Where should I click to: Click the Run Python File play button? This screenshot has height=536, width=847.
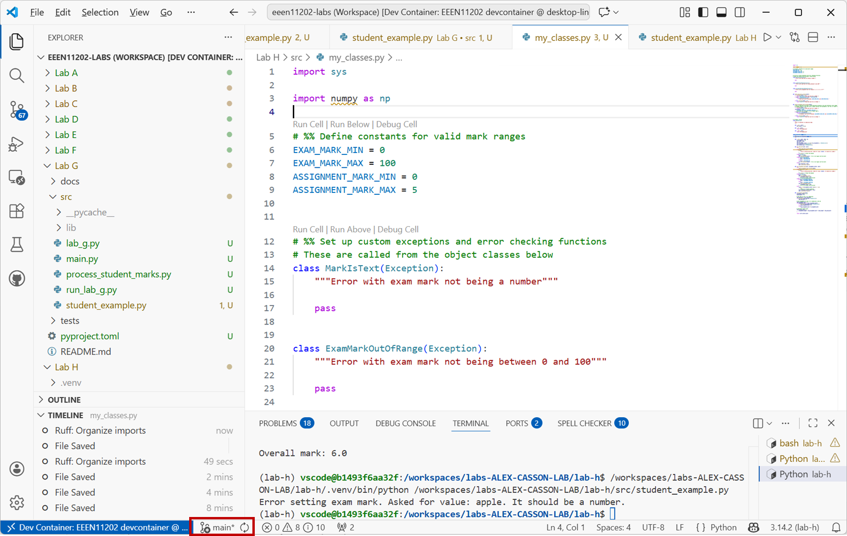(767, 38)
